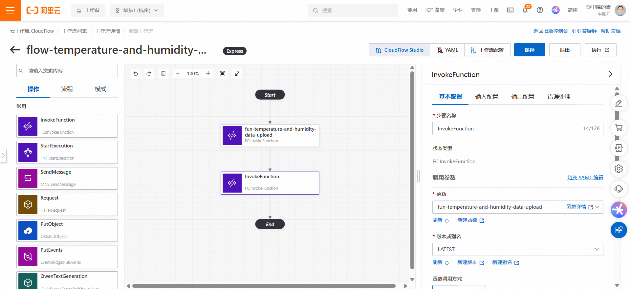Open notifications bell with 22 badge
The image size is (630, 289).
(525, 10)
